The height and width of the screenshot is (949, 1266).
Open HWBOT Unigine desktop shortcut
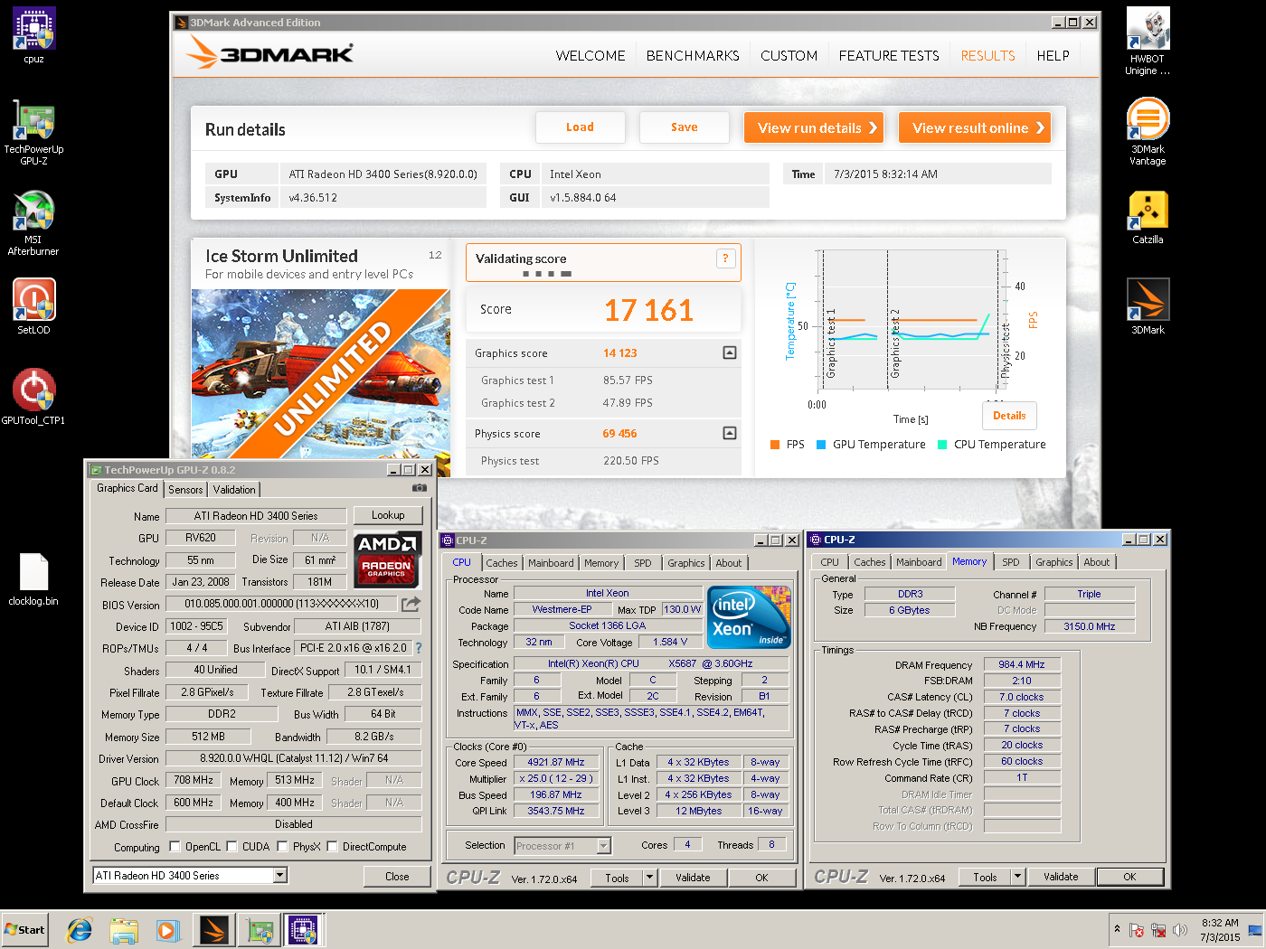(1148, 42)
